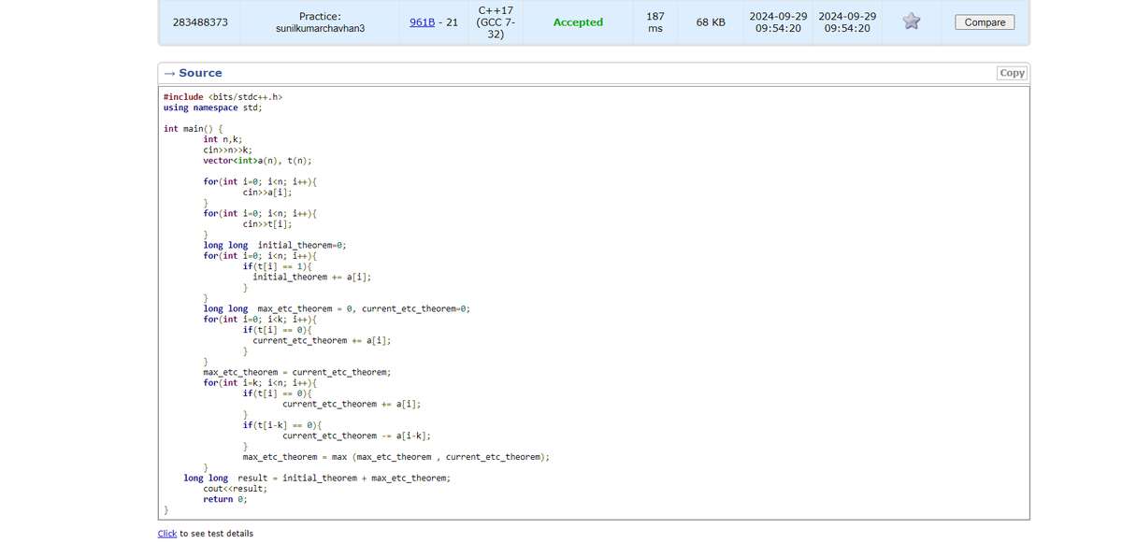Click the long long initial_theorem=0 line

coord(276,245)
